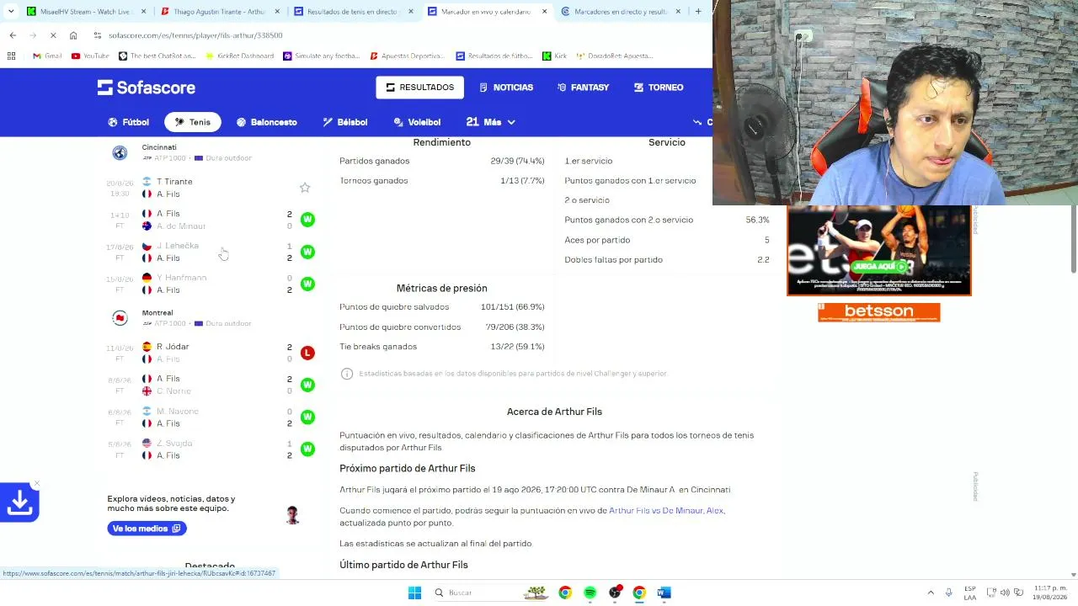Select the Tenis sport tab
Viewport: 1078px width, 606px height.
tap(192, 122)
